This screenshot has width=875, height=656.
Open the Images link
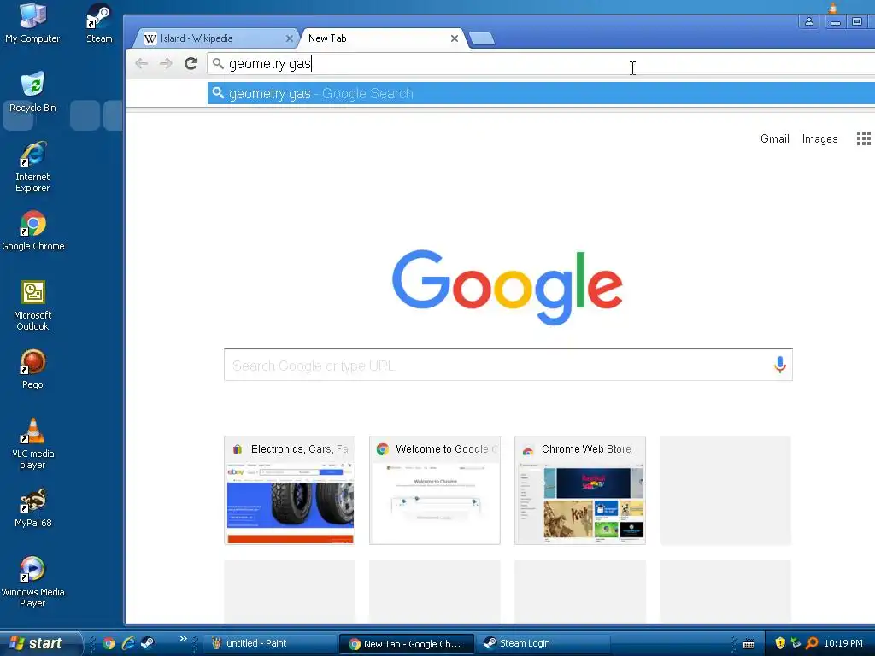[x=819, y=138]
